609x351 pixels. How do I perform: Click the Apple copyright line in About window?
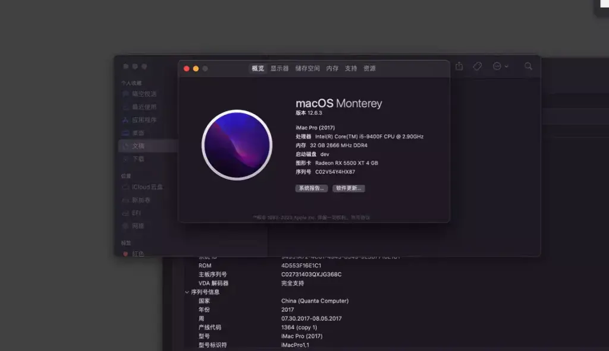click(312, 217)
